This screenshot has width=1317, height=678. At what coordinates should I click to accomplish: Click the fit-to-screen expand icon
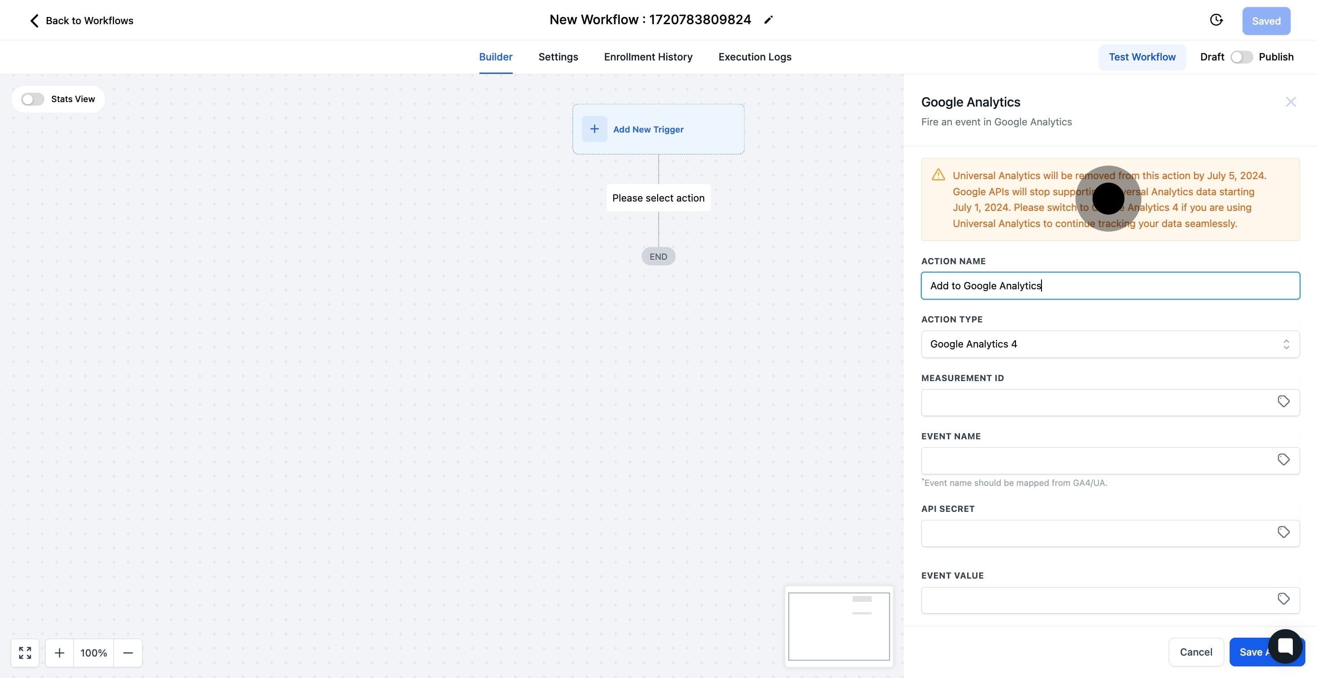(25, 653)
